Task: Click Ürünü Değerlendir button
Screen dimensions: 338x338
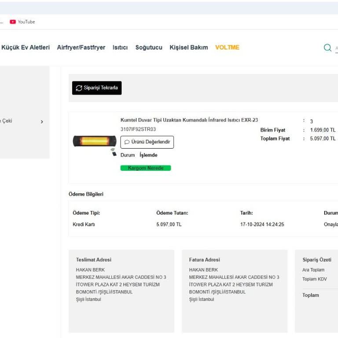Action: [147, 142]
